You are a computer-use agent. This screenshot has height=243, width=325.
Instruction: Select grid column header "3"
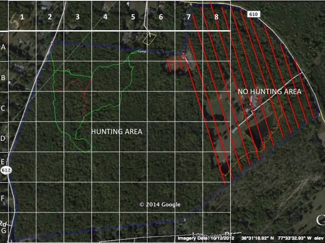tap(78, 17)
